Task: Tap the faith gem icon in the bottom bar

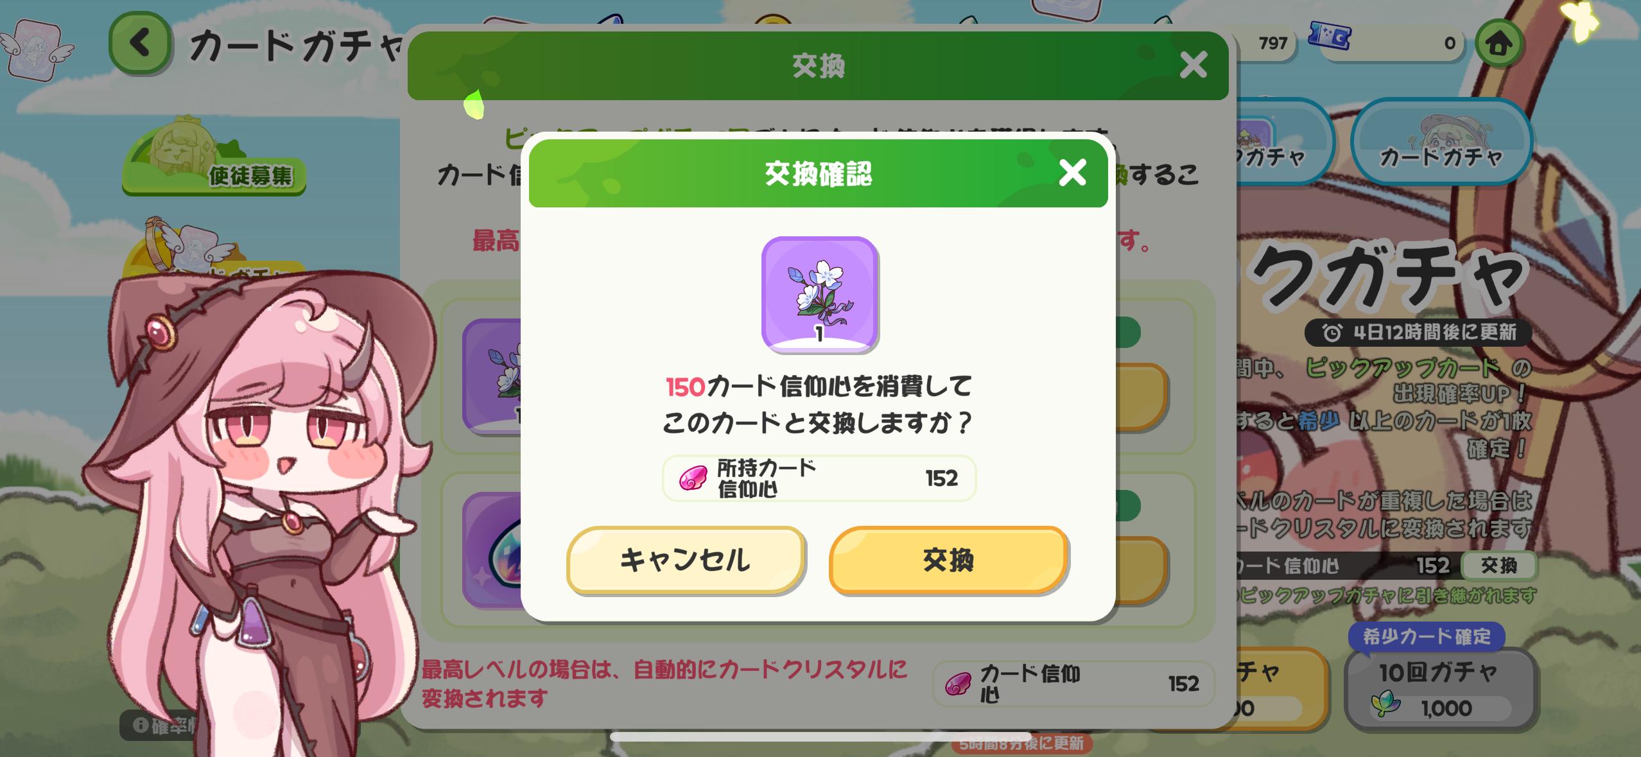Action: (959, 684)
